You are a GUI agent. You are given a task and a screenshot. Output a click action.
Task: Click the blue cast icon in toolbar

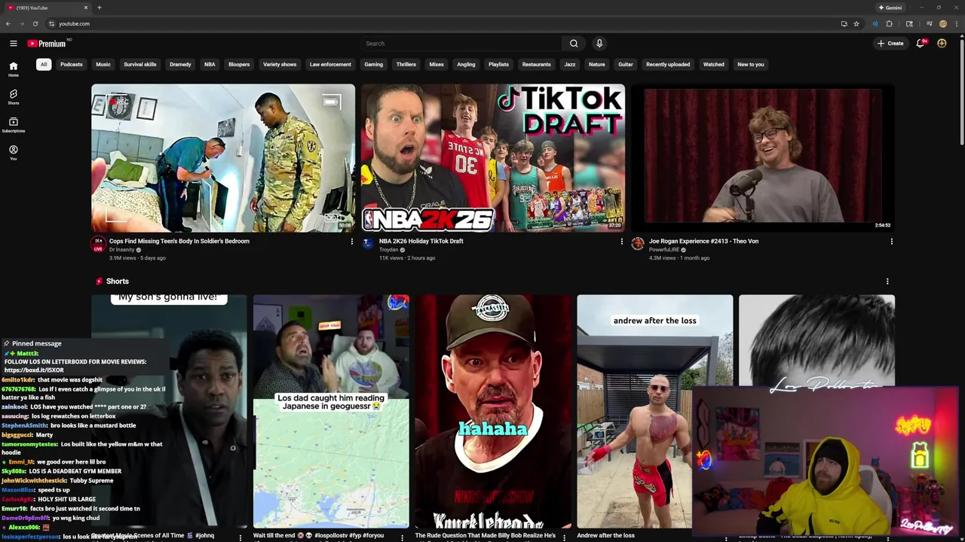875,23
